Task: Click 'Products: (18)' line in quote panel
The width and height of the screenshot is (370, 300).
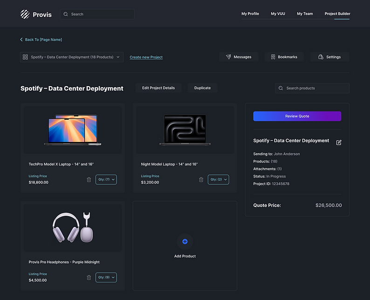Action: [265, 162]
